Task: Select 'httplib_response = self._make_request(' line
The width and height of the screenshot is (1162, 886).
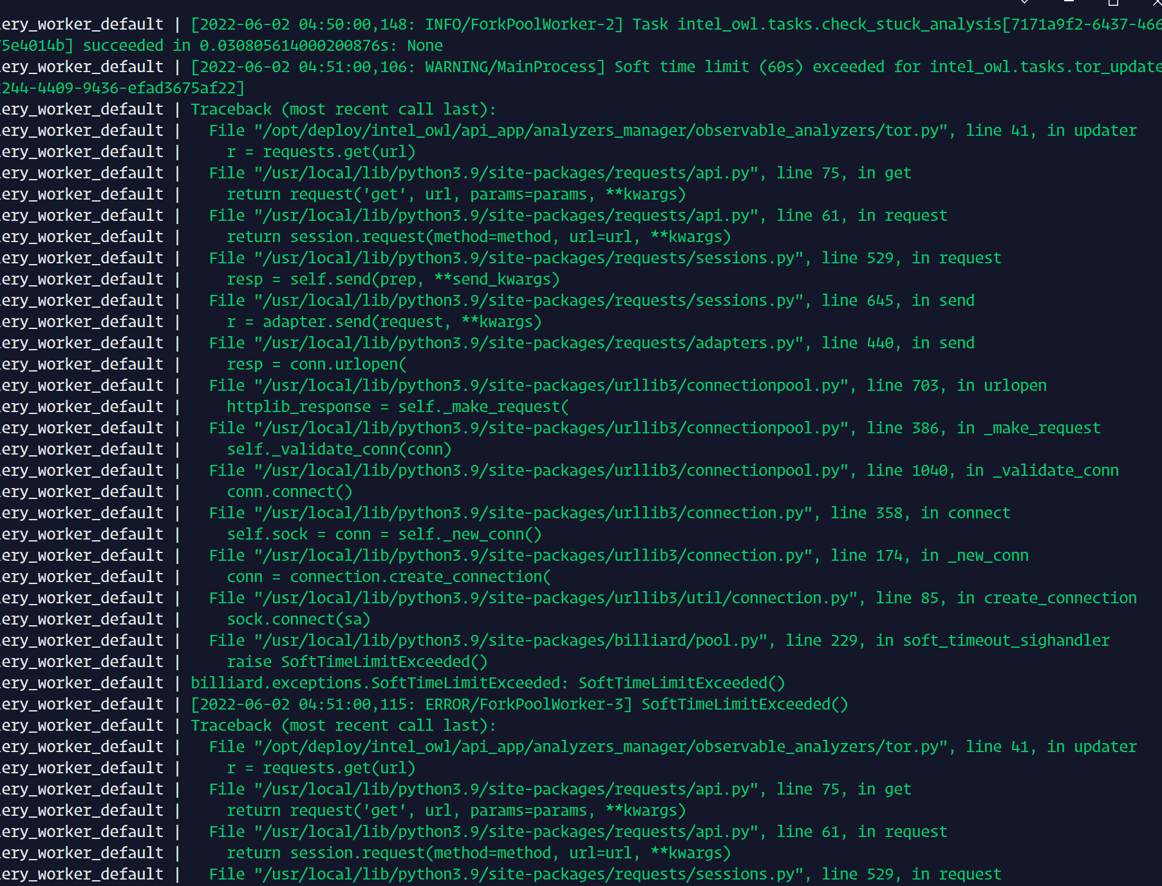Action: [397, 407]
